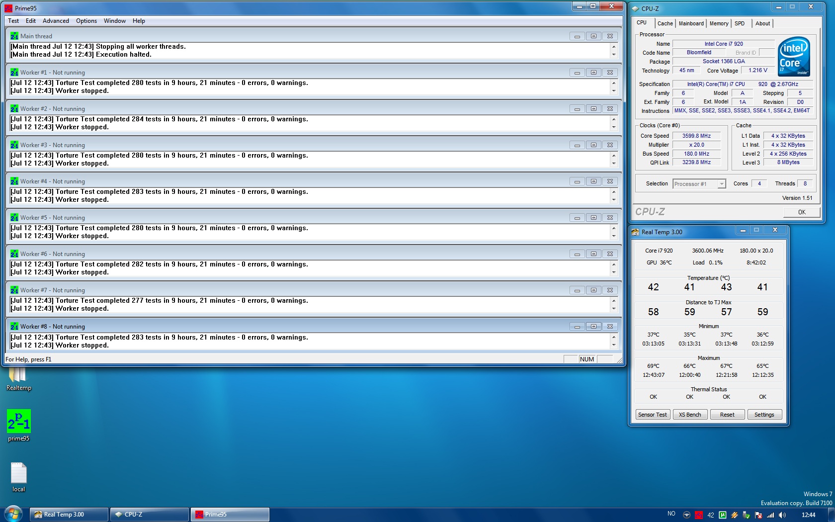
Task: Click the maximum temperature 69°C in Real Temp
Action: pos(653,366)
